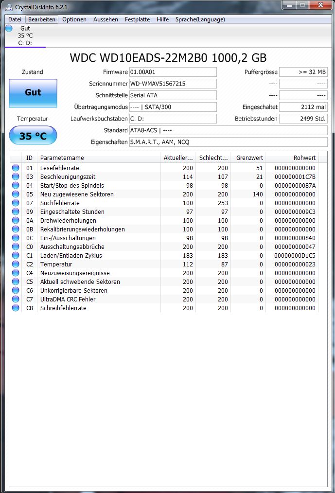This screenshot has width=335, height=493.
Task: Click the status orb for Ausschaltungsabbrüche
Action: point(16,247)
